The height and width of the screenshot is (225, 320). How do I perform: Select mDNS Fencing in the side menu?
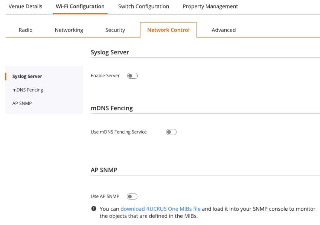pos(28,90)
